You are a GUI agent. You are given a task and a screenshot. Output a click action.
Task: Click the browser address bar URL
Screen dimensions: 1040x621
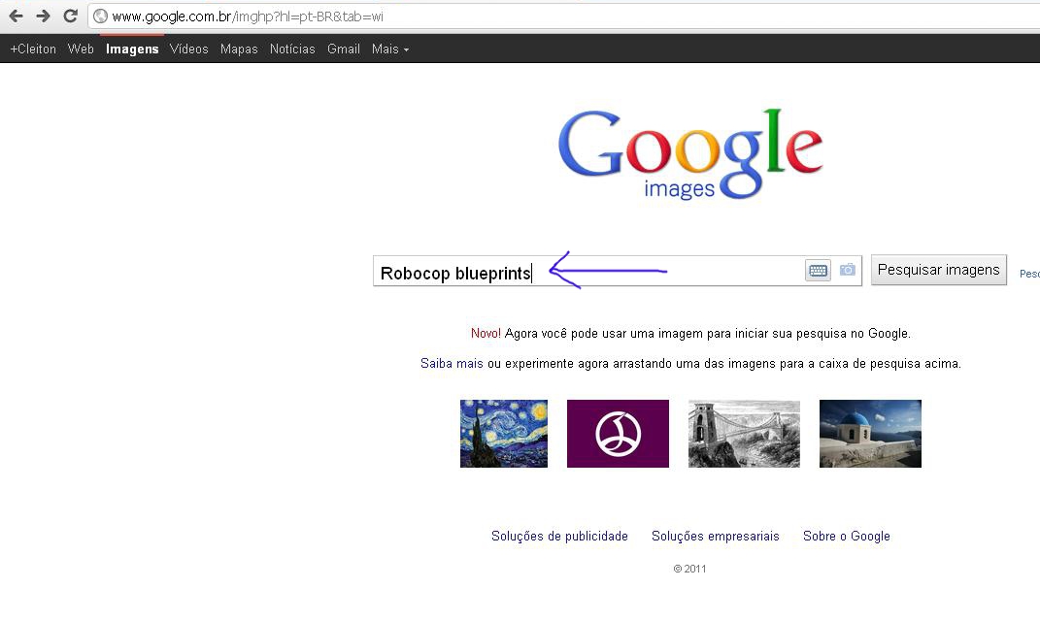point(248,16)
